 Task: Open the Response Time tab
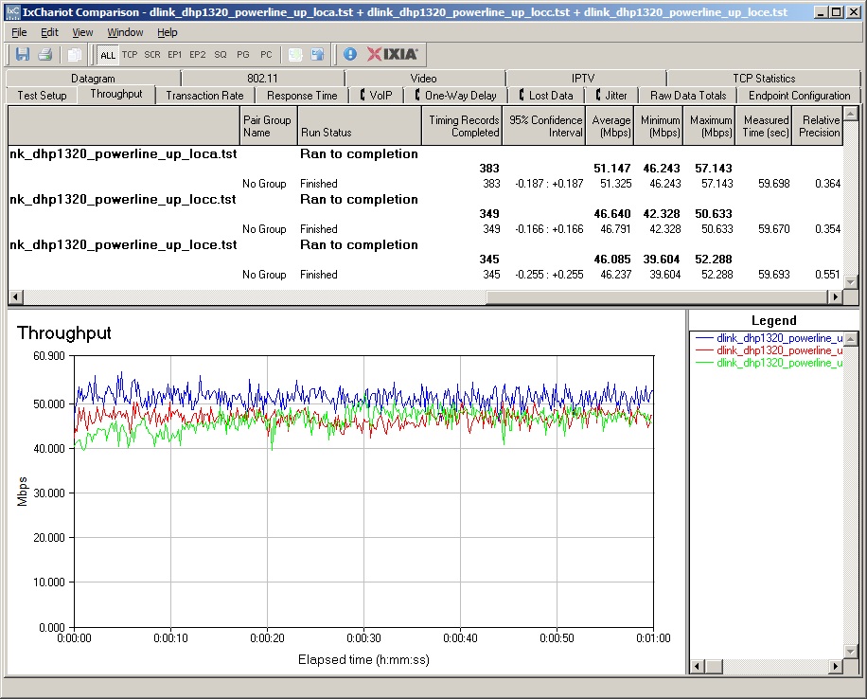[302, 96]
